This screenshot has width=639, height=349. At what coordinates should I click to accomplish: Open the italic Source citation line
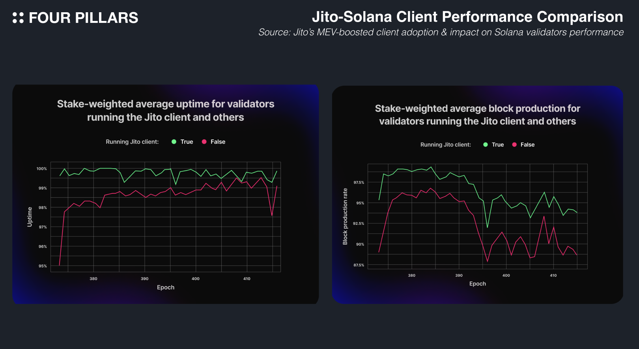coord(441,32)
